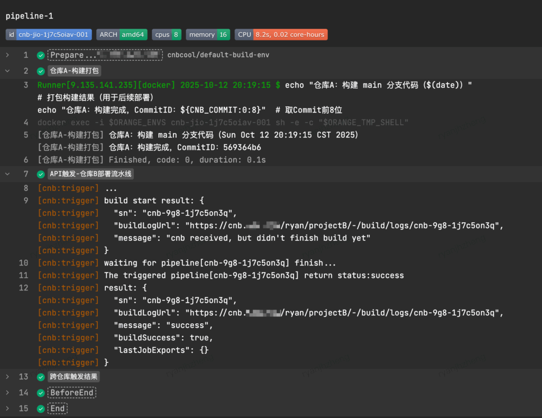Click green check icon for 跨仓库触发结果
Screen dimensions: 542x418
[x=41, y=377]
